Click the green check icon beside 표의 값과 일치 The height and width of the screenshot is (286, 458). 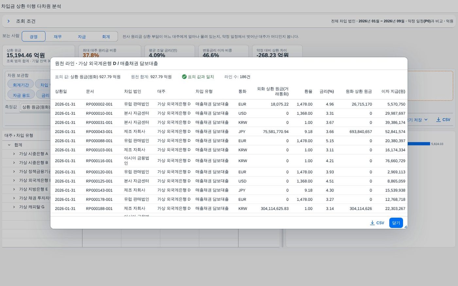click(184, 77)
